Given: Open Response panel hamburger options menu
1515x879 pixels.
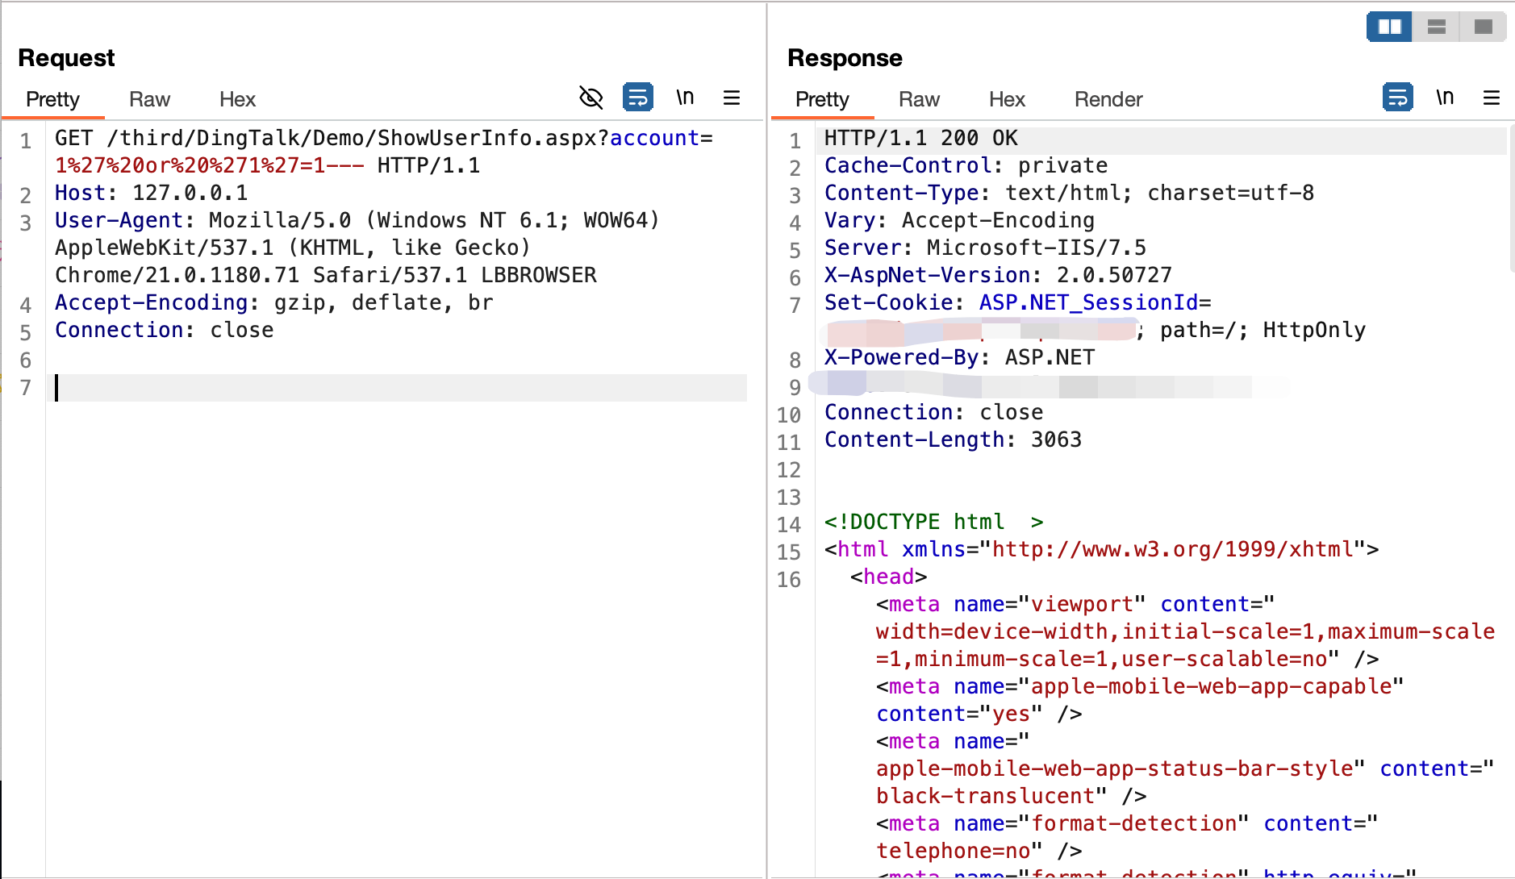Looking at the screenshot, I should pyautogui.click(x=1492, y=98).
